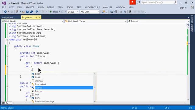Image resolution: width=195 pixels, height=110 pixels.
Task: Click the red notifications flag icon
Action: (133, 2)
